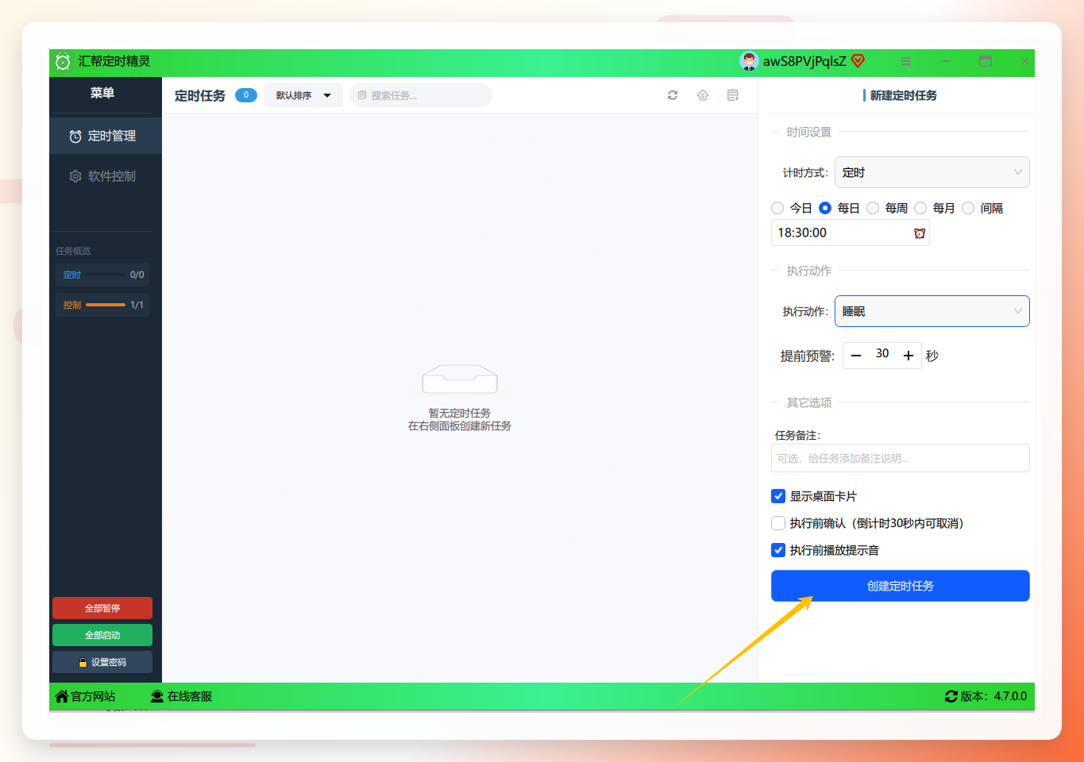Viewport: 1084px width, 762px height.
Task: Open the 官方网站 link
Action: 93,696
